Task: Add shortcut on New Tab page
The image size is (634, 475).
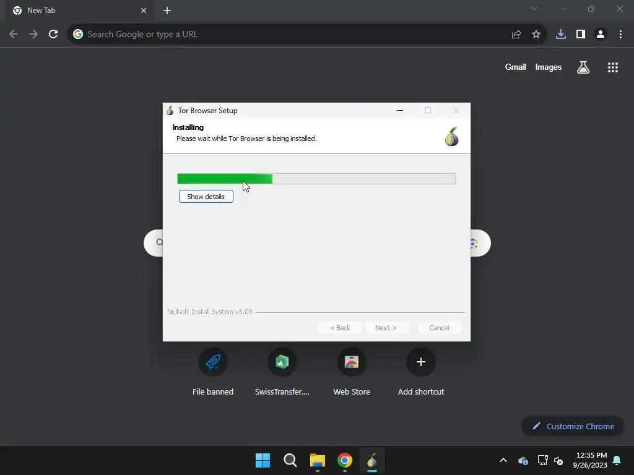Action: (421, 372)
